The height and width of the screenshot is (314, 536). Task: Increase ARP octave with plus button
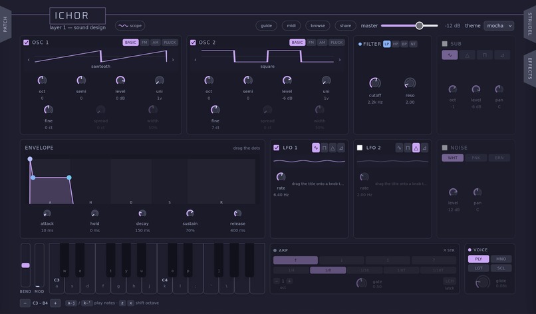289,281
